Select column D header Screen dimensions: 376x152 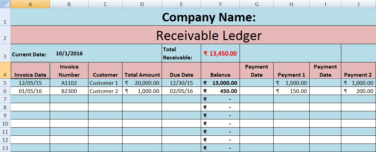coord(142,4)
